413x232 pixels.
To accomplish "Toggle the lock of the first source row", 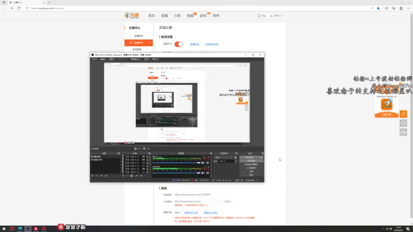I will 147,157.
